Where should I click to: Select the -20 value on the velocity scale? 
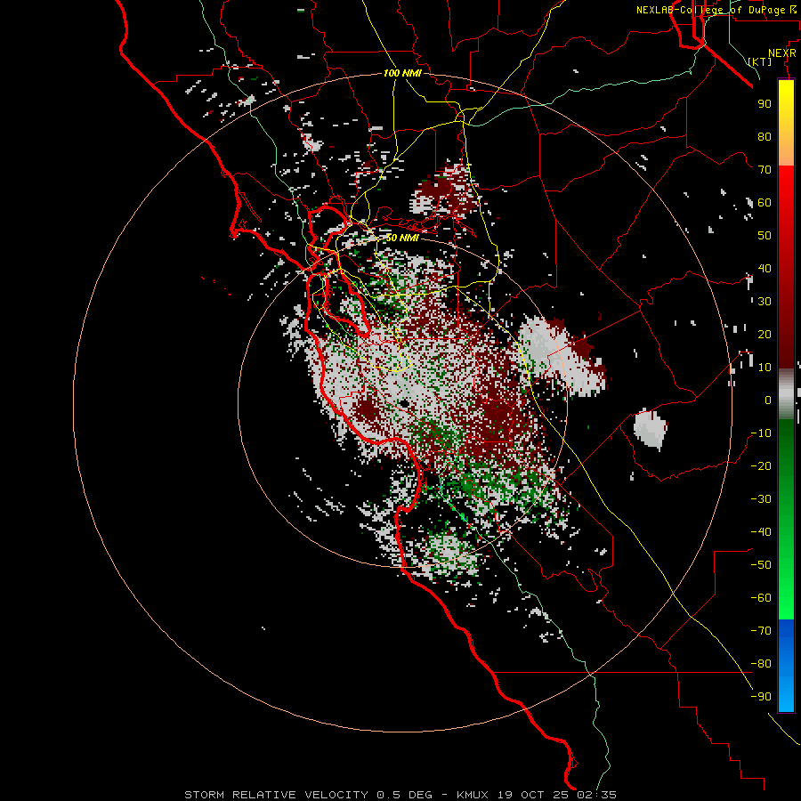pyautogui.click(x=761, y=465)
